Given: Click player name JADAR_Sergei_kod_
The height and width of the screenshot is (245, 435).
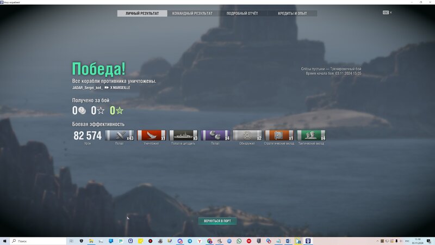Looking at the screenshot, I should tap(88, 88).
